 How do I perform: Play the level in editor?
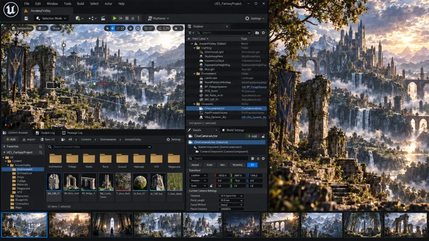(114, 18)
